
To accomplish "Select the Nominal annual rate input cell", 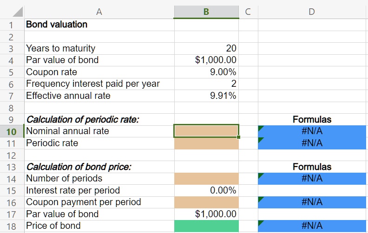I will (x=206, y=131).
